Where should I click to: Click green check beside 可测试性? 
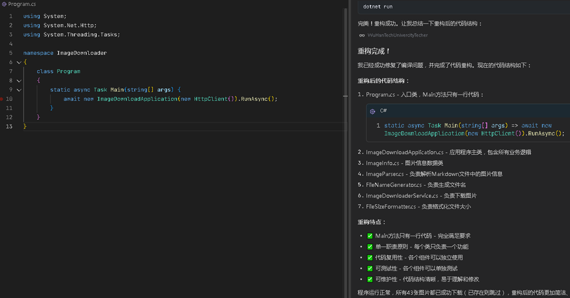tap(370, 269)
